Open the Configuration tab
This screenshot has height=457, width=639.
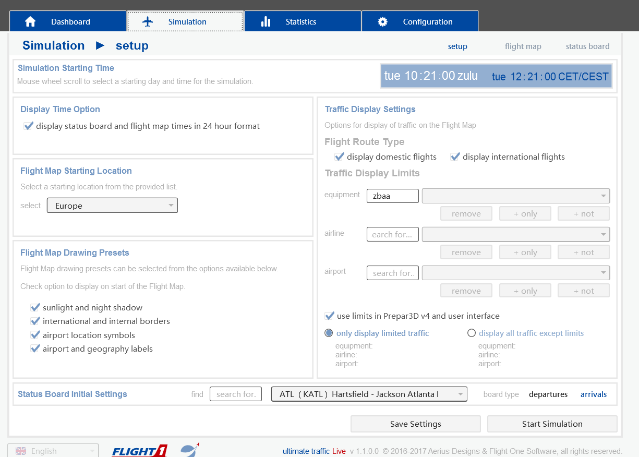[420, 21]
